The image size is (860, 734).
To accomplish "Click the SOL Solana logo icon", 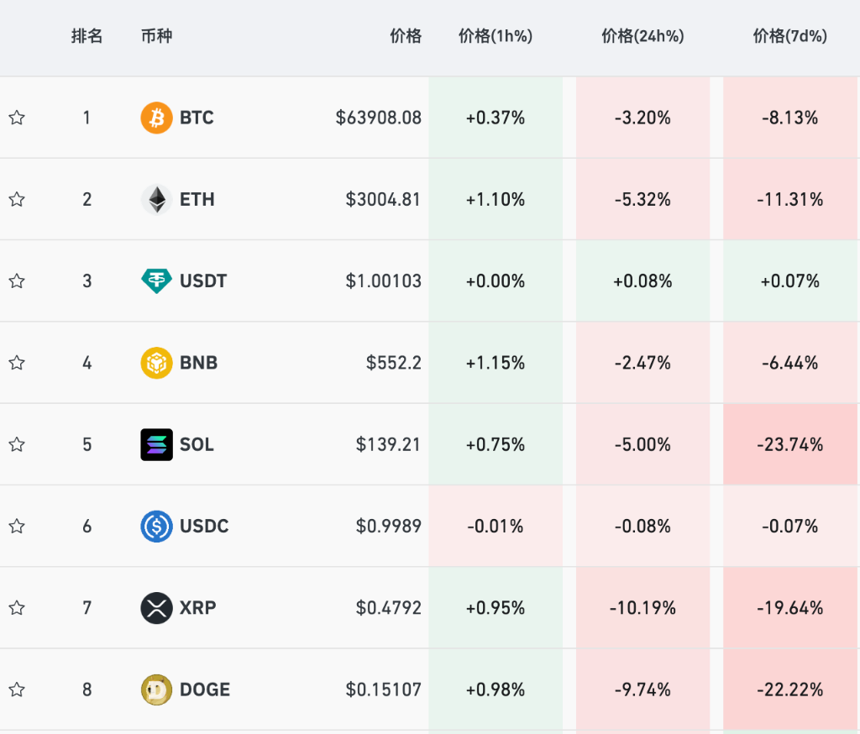I will 155,444.
